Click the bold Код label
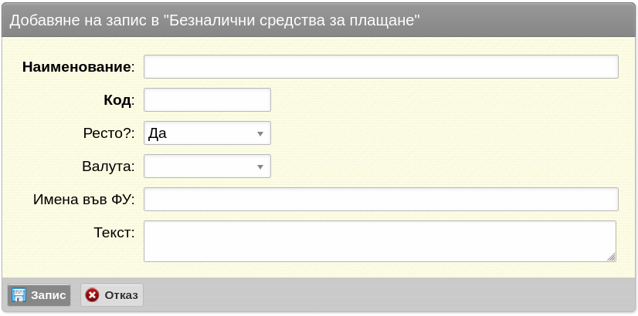 click(117, 100)
